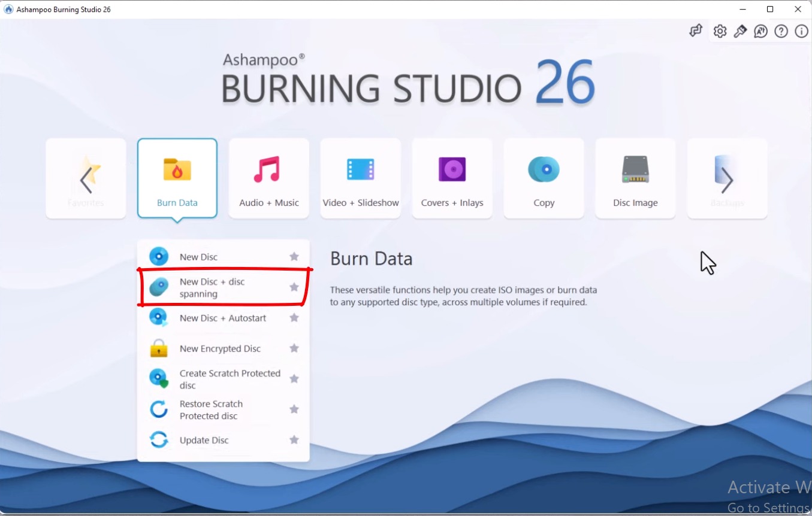Select the Burn Data category tile

(x=177, y=178)
